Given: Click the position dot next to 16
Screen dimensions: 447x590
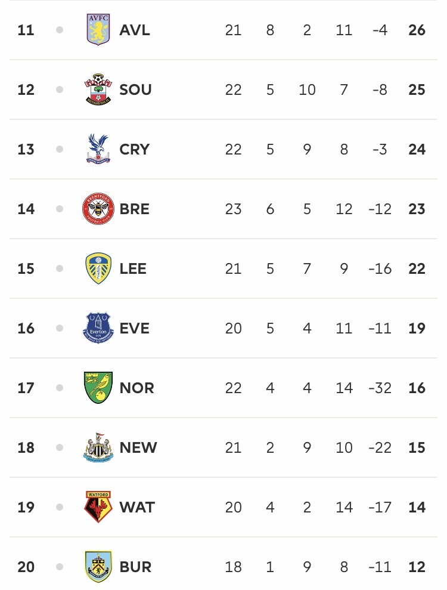Looking at the screenshot, I should click(60, 328).
